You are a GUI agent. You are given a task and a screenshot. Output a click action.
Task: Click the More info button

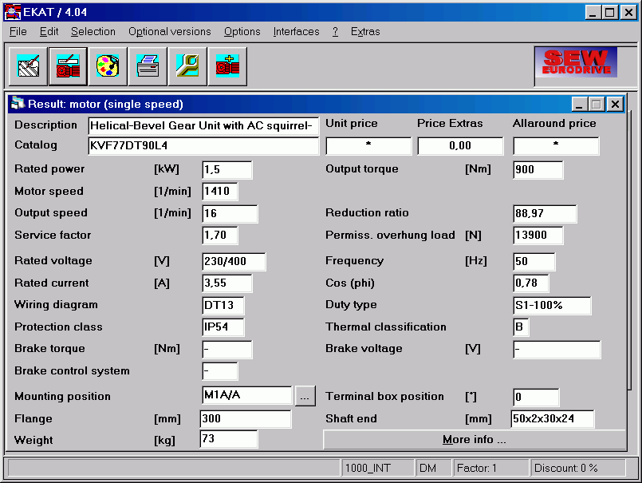475,440
